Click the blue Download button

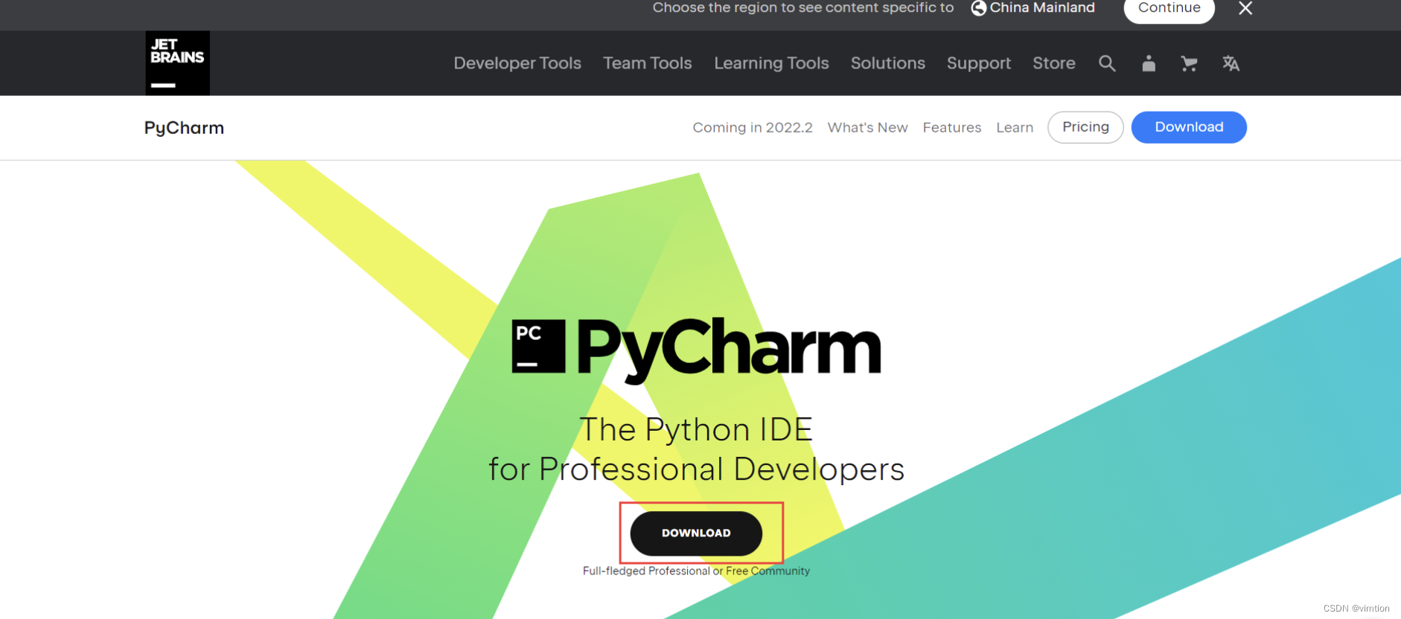point(1189,127)
